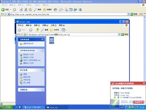Close the Kingsoft antivirus alert popup
Screen dimensions: 146x110
[x=144, y=83]
